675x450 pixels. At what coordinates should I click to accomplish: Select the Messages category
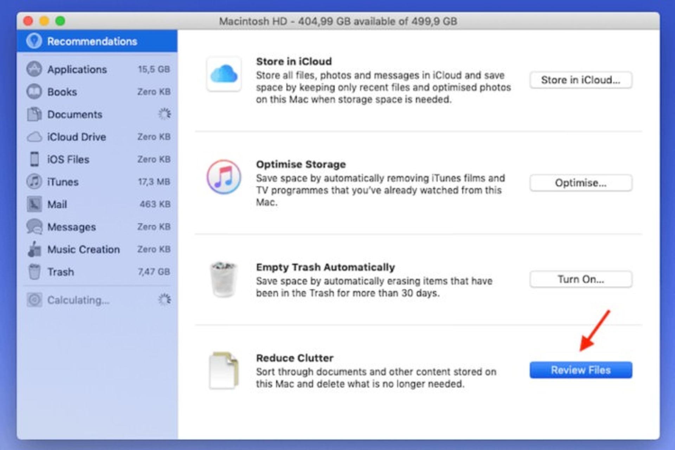click(97, 227)
